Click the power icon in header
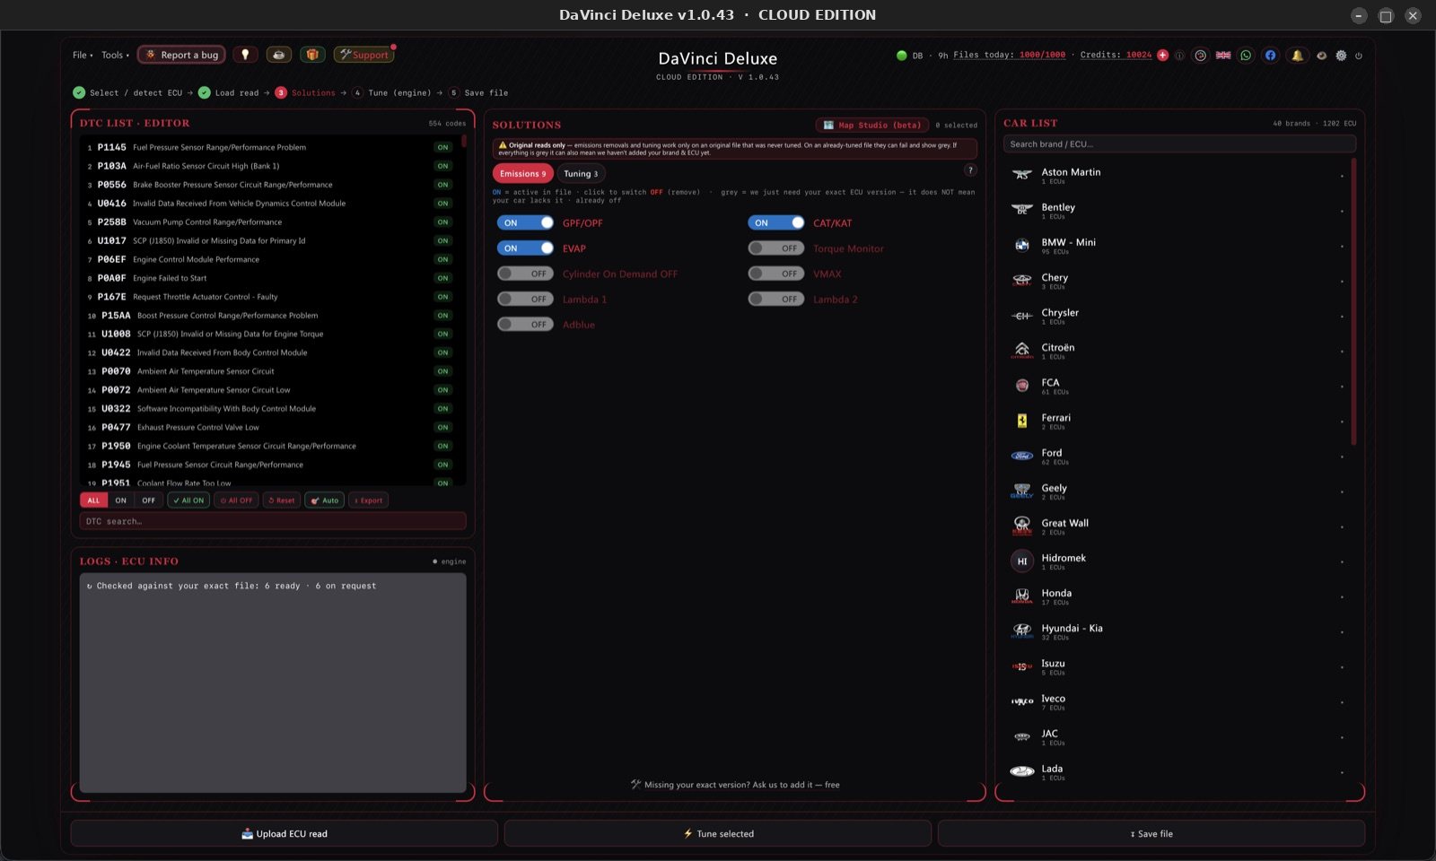The width and height of the screenshot is (1436, 861). 1359,56
